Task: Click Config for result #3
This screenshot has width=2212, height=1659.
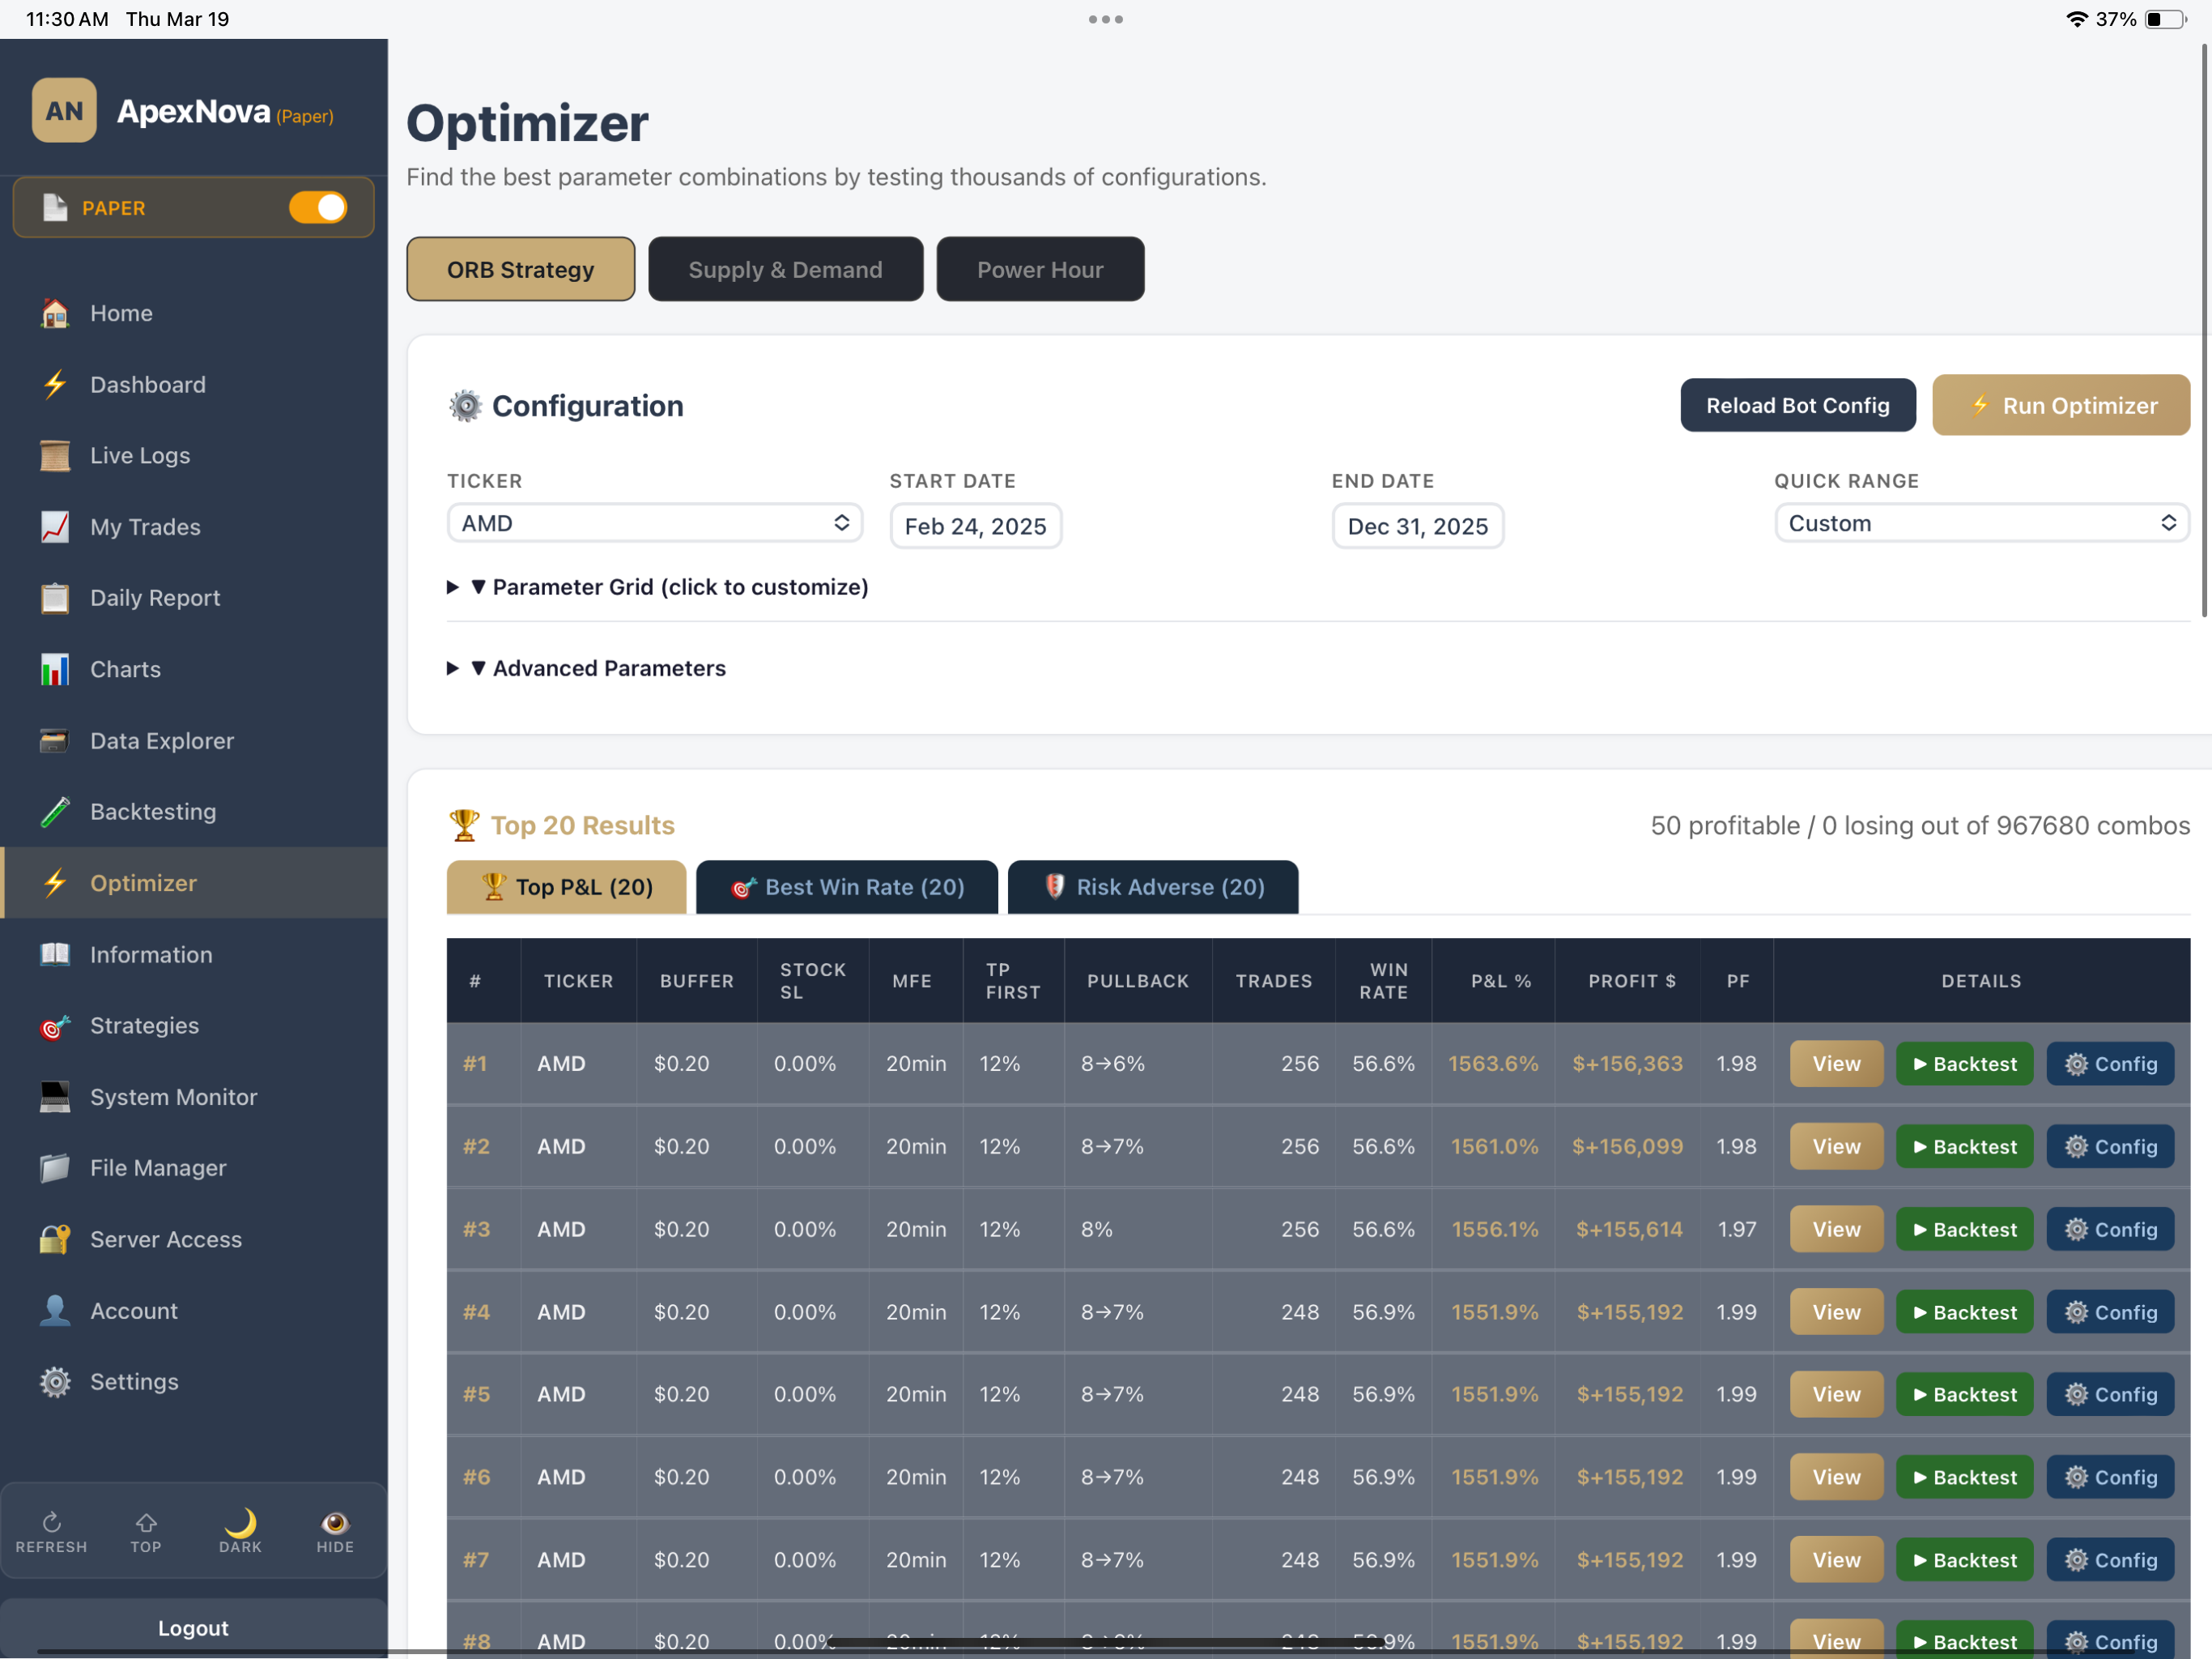Action: pyautogui.click(x=2110, y=1230)
